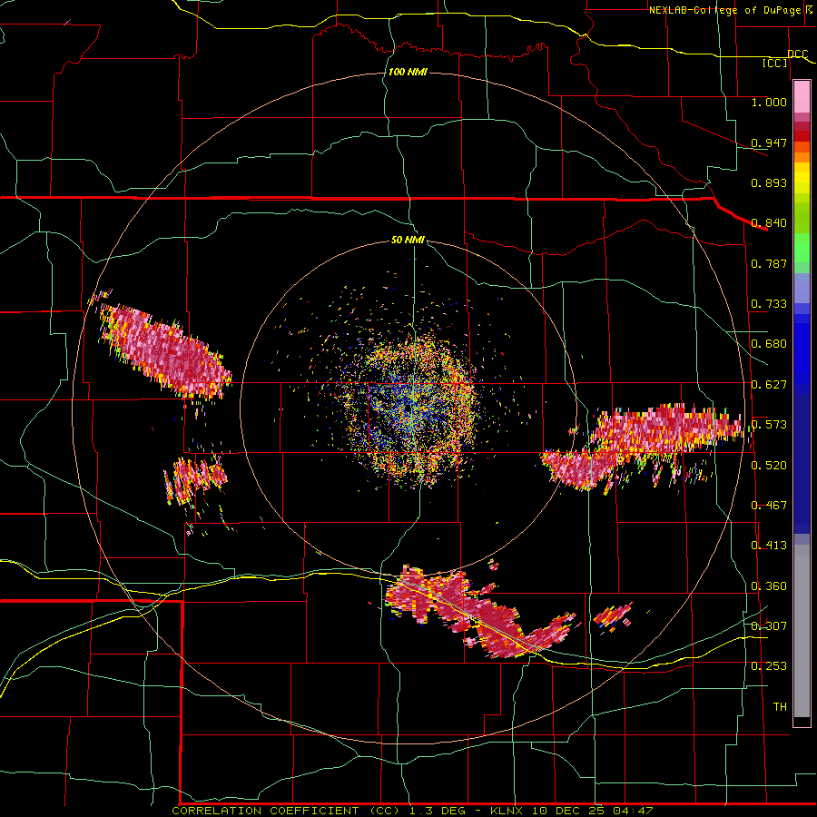Viewport: 817px width, 817px height.
Task: Select the 0.467 scale value
Action: click(769, 506)
